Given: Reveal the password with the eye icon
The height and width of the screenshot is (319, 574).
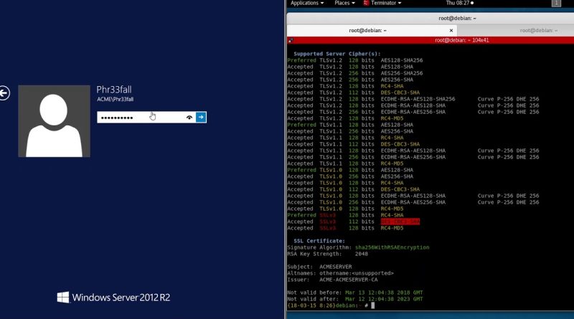Looking at the screenshot, I should (189, 118).
